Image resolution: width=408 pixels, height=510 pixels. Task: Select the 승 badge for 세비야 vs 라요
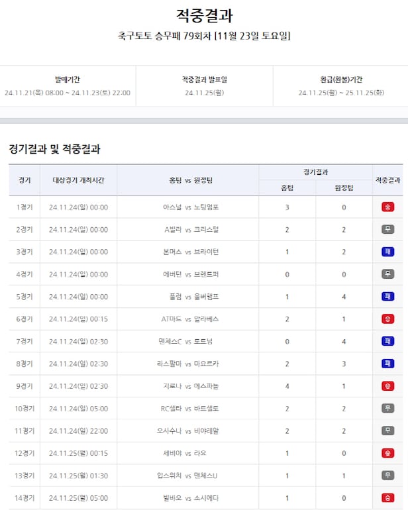[387, 453]
